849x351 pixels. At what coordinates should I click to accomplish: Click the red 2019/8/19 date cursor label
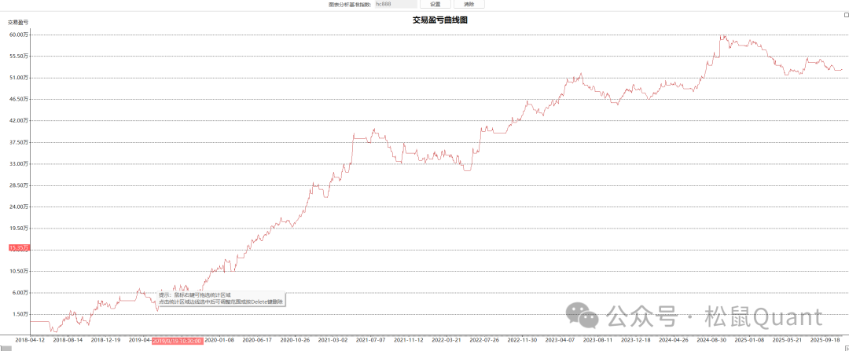click(x=177, y=341)
